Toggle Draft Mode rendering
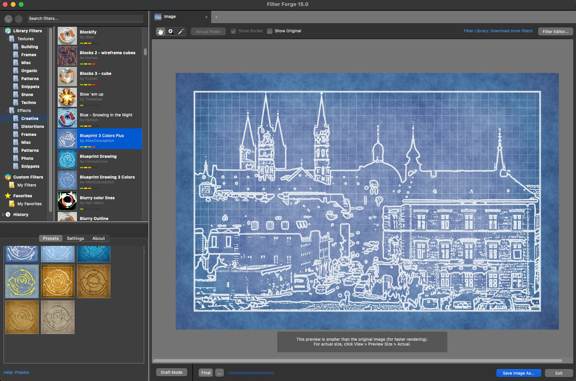This screenshot has height=381, width=576. pyautogui.click(x=171, y=373)
